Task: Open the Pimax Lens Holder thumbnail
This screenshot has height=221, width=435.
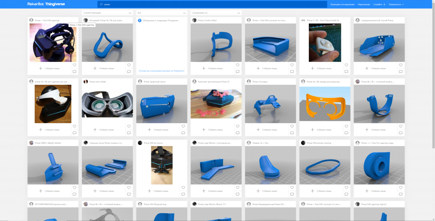Action: [107, 104]
